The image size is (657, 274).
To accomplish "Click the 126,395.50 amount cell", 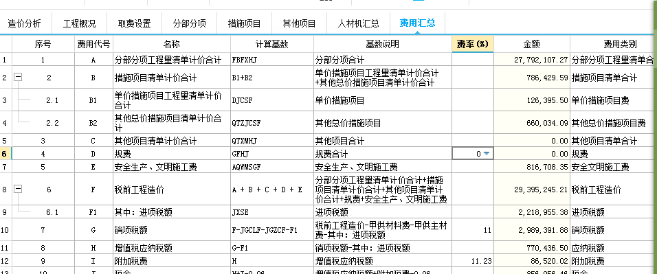I will pos(532,100).
